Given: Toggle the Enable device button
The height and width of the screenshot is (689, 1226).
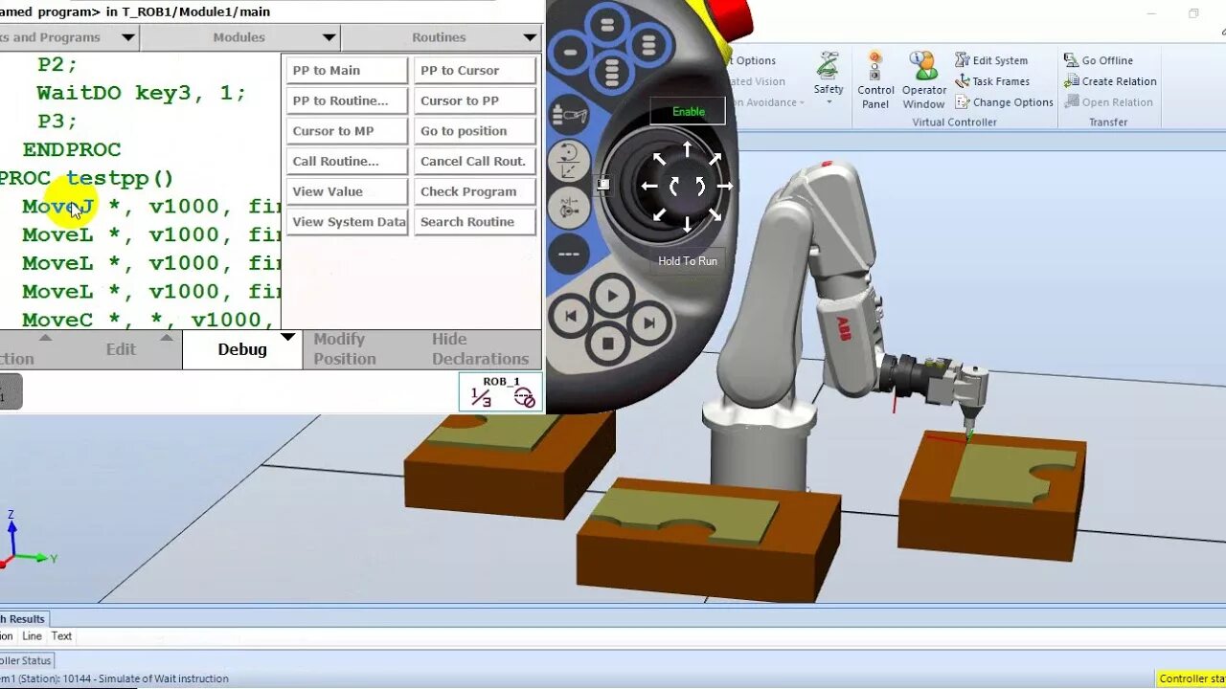Looking at the screenshot, I should coord(688,111).
